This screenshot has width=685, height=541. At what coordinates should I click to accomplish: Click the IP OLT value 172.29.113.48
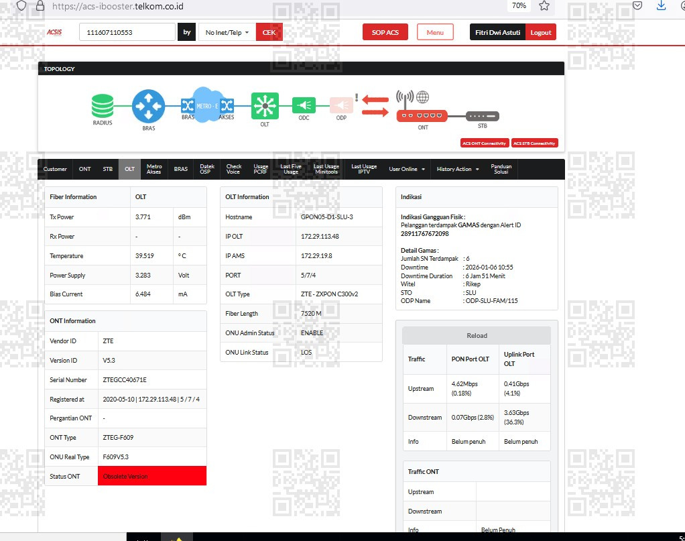320,237
